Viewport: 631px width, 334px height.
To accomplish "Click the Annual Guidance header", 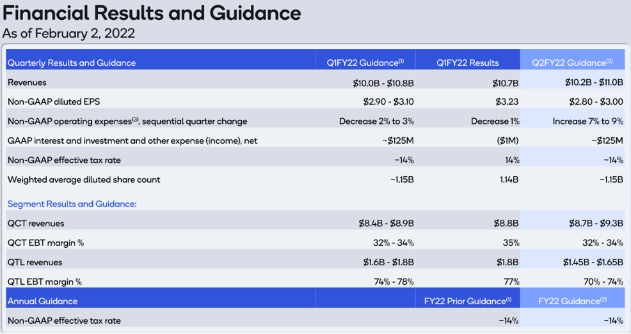I will pos(43,301).
